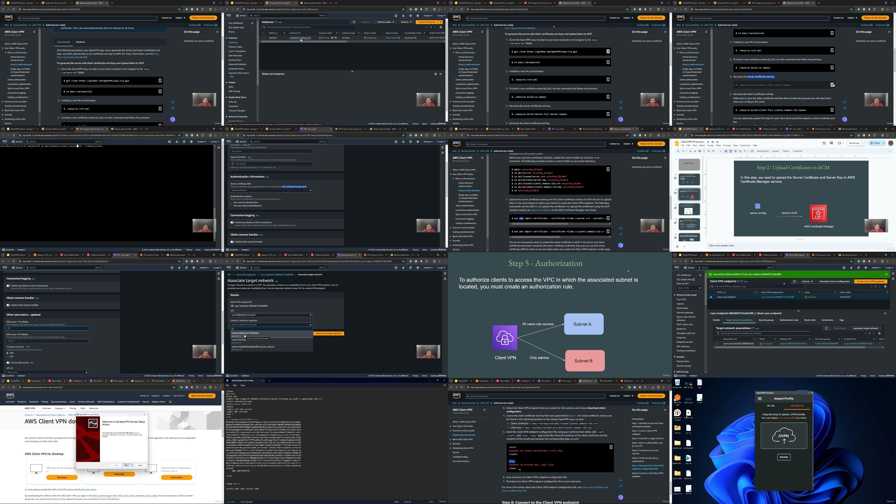Switch to VIA URL tab
This screenshot has width=896, height=504.
tap(771, 405)
